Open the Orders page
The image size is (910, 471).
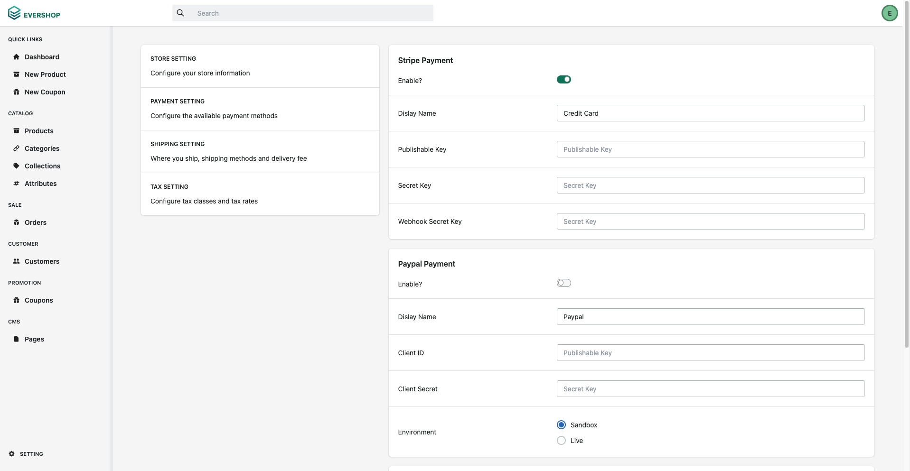36,222
